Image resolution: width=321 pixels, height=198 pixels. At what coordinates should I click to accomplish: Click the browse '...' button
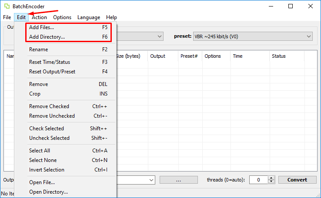[x=178, y=180]
